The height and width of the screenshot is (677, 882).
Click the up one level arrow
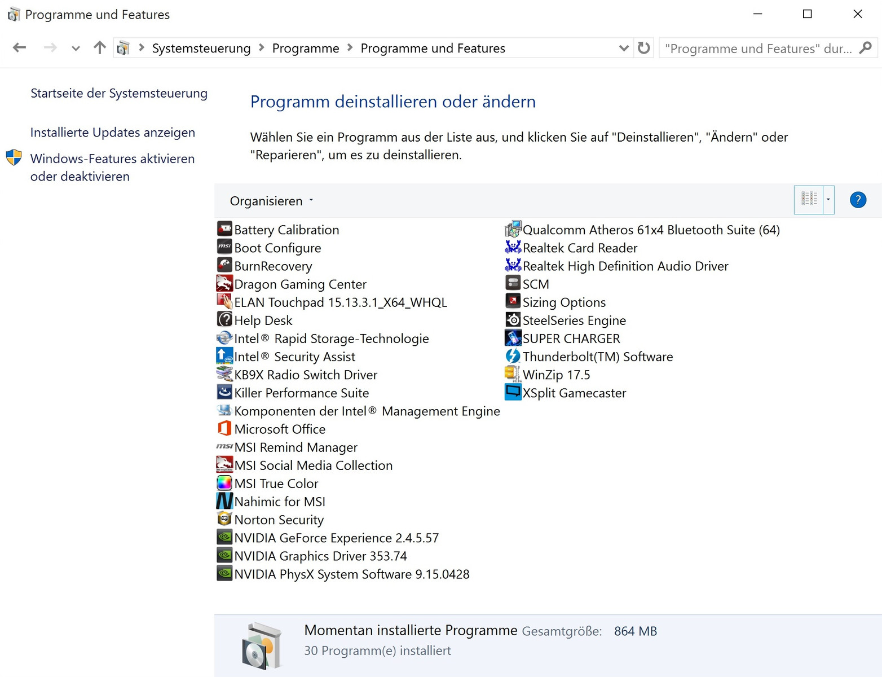click(100, 48)
